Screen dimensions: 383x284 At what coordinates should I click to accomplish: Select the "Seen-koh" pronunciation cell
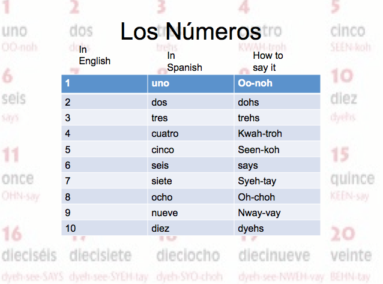(x=259, y=150)
